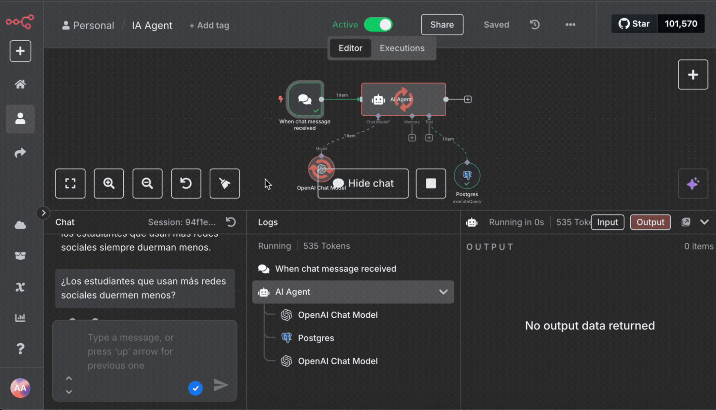Click the GitHub Star button
This screenshot has height=410, width=716.
point(634,24)
